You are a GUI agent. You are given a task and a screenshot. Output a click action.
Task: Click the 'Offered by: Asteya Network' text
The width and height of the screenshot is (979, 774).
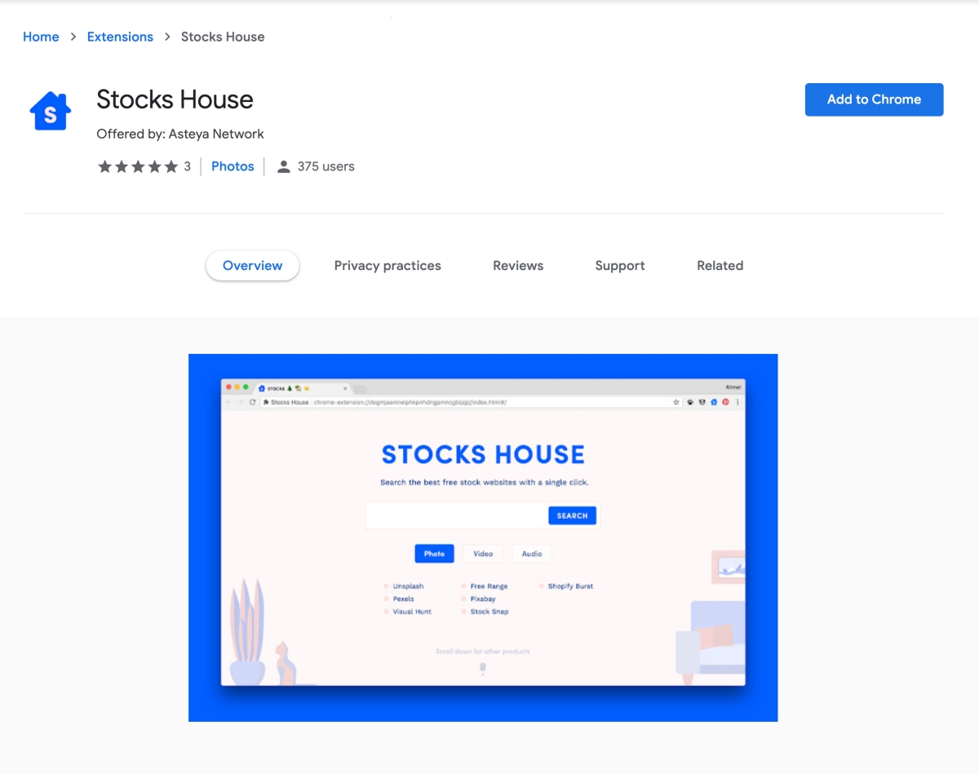coord(180,134)
